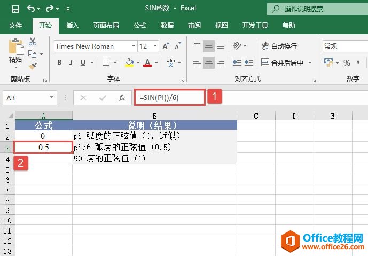Click the wén phonetic guide icon
Image resolution: width=368 pixels, height=256 pixels.
170,63
